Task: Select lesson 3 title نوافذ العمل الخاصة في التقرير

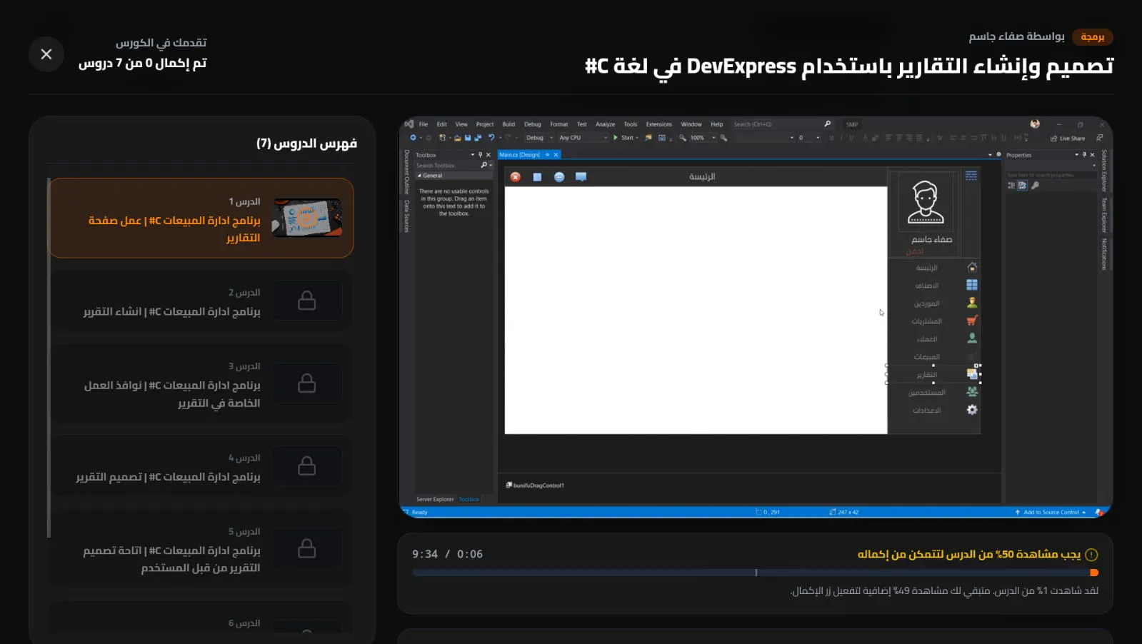Action: click(172, 394)
